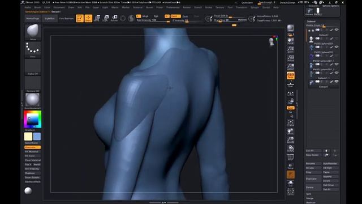The width and height of the screenshot is (362, 204).
Task: Enable Zadd sculpt mode
Action: coord(175,16)
